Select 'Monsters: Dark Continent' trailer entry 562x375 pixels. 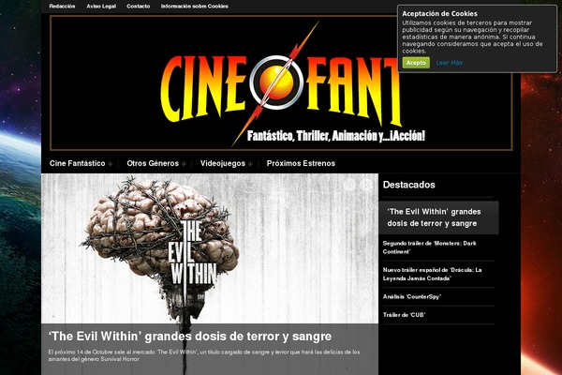429,247
